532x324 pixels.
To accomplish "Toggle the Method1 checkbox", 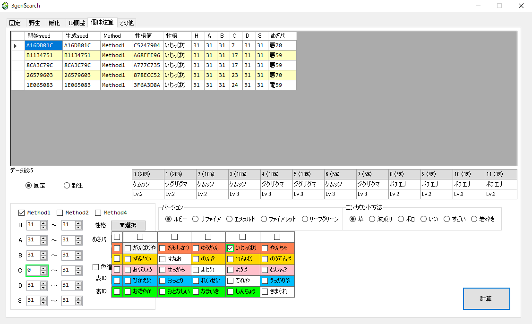I will point(34,213).
